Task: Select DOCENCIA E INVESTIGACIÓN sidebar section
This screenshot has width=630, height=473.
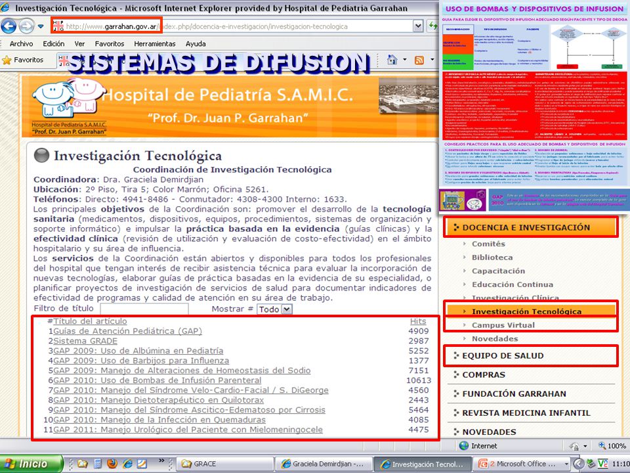Action: point(531,227)
